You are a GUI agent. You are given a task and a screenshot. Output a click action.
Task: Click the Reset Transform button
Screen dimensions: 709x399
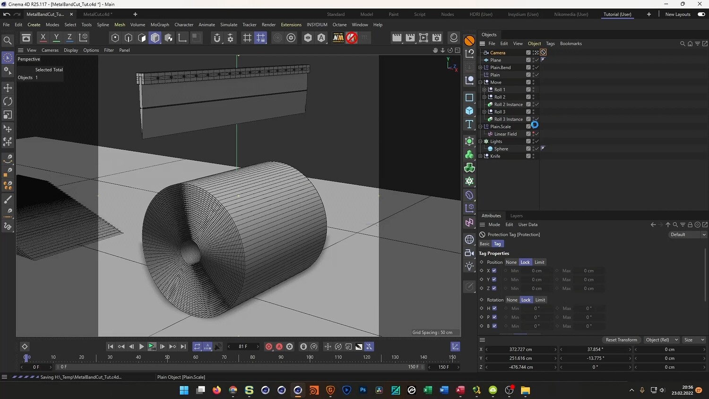coord(621,340)
